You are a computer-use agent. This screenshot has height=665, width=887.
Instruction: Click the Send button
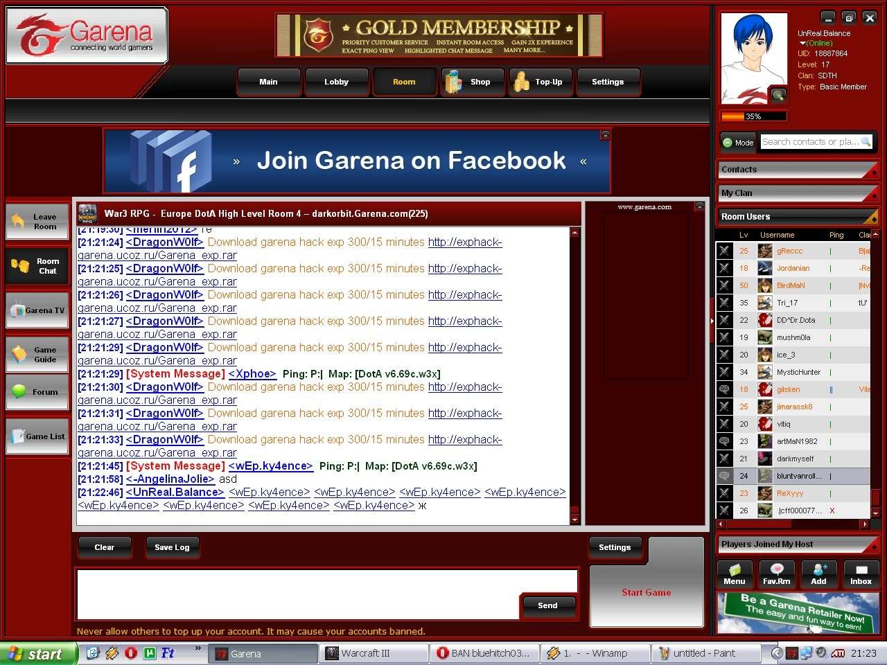tap(547, 605)
